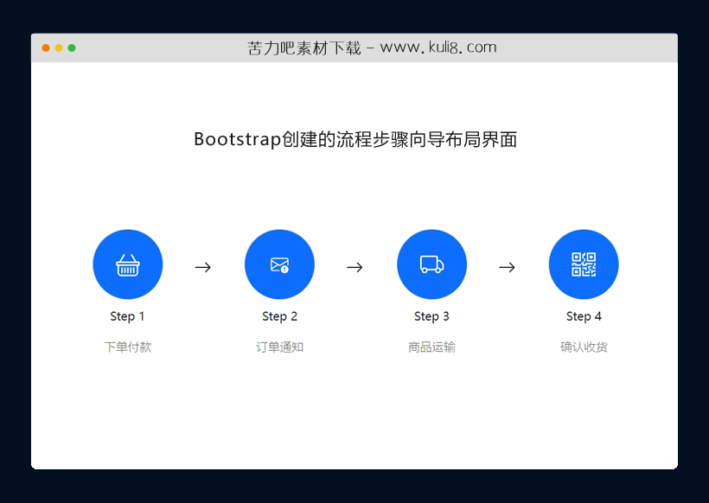Click the blue circle containing the basket icon

[128, 264]
